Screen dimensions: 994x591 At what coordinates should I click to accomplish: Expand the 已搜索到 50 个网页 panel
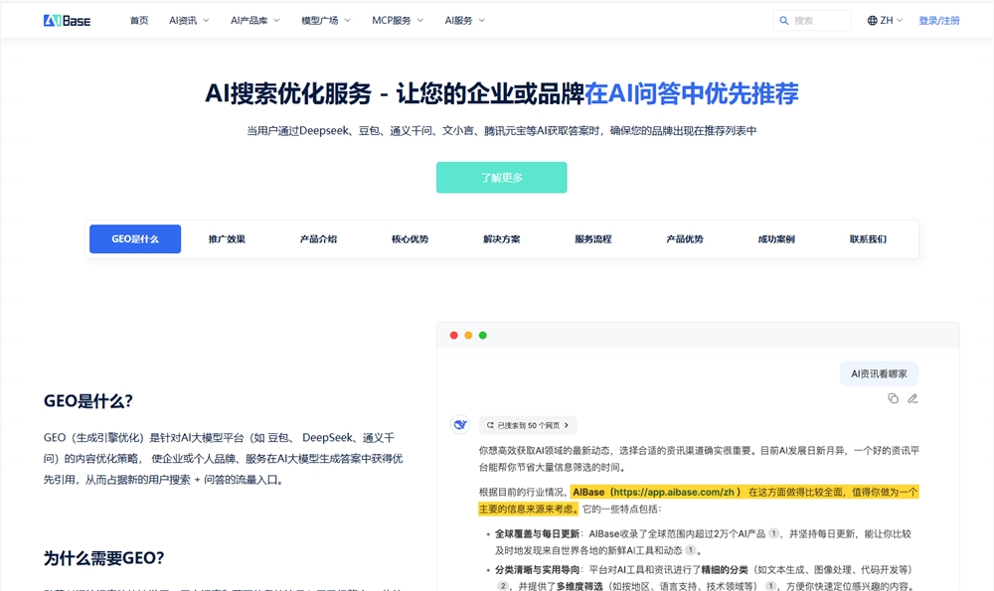coord(530,424)
